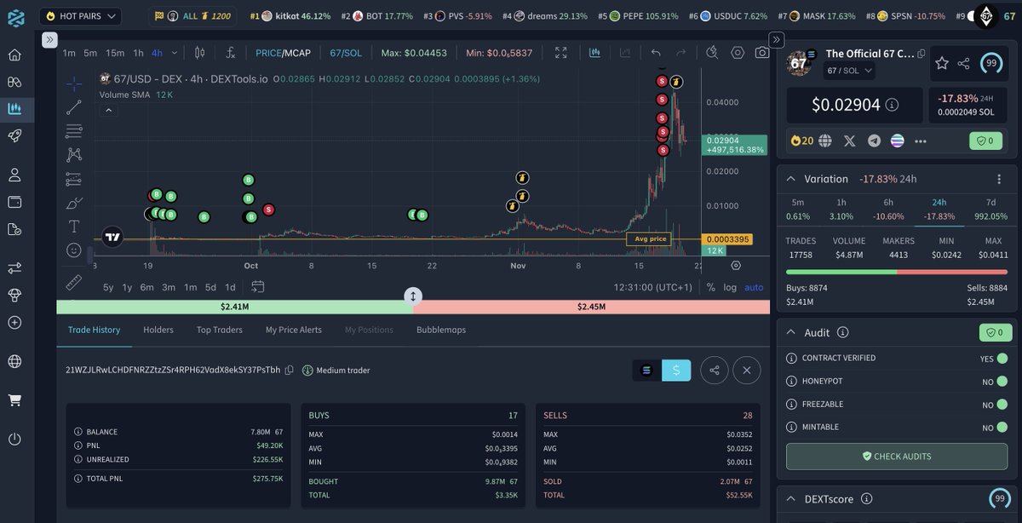Open Variation panel three-dot menu
1022x523 pixels.
tap(999, 179)
